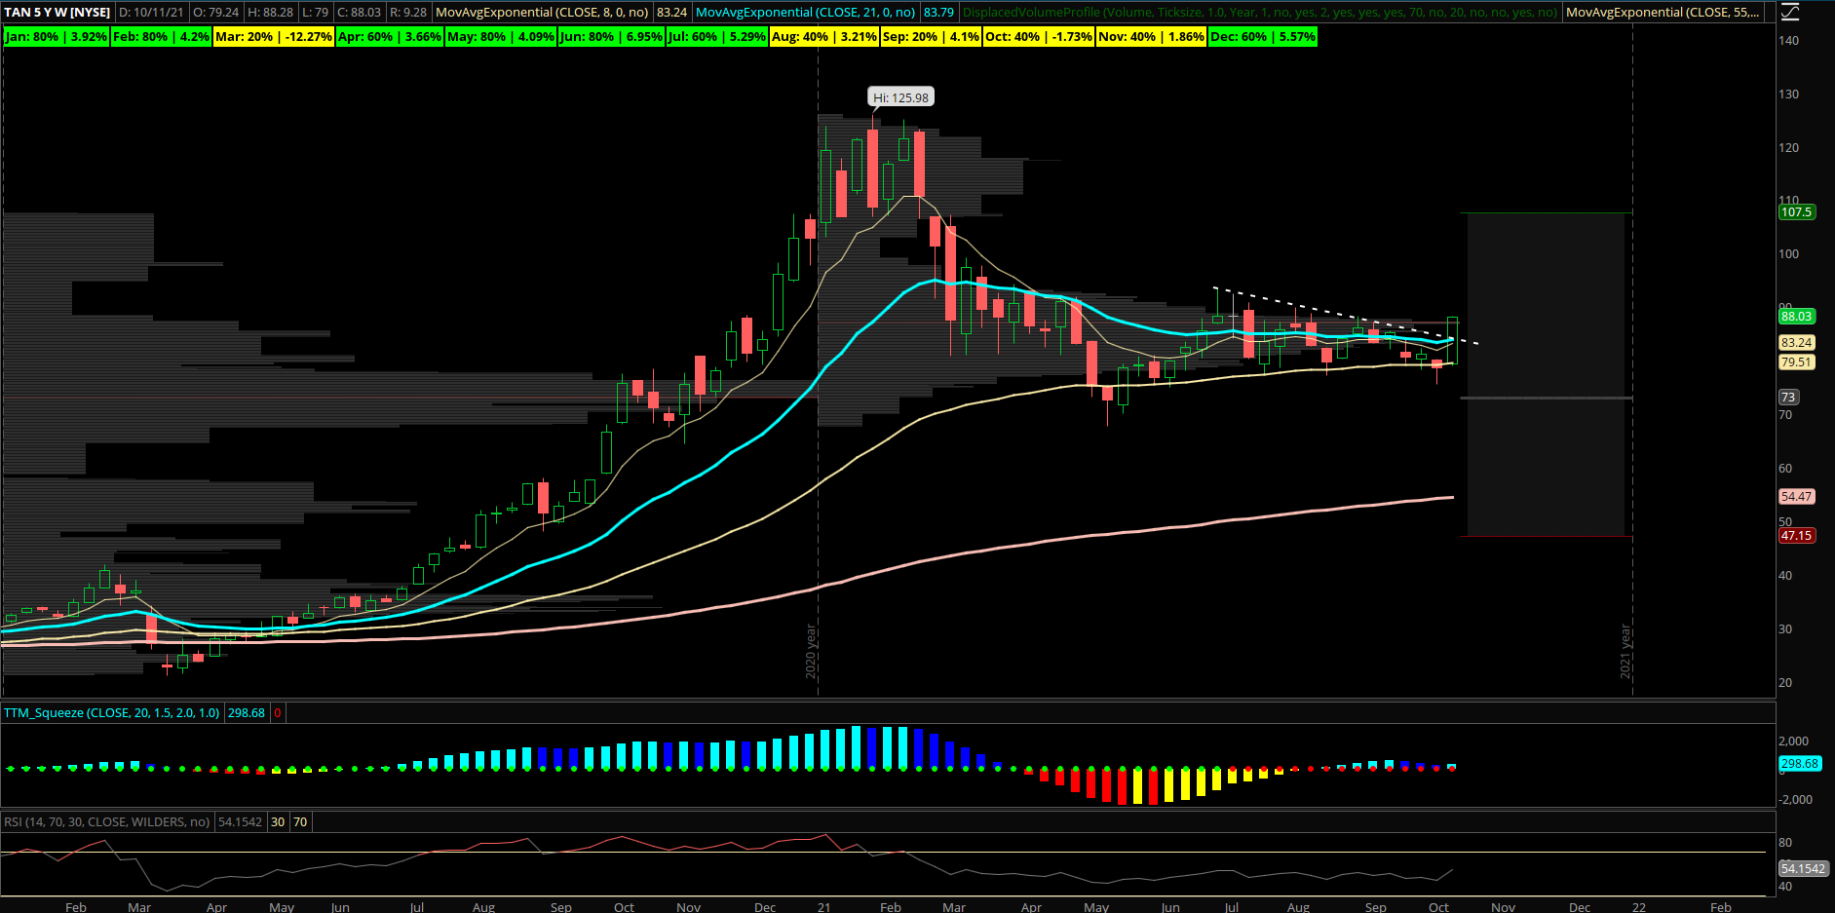Click the Jan: 80% | 3.92% seasonality label
The height and width of the screenshot is (913, 1835).
(57, 37)
